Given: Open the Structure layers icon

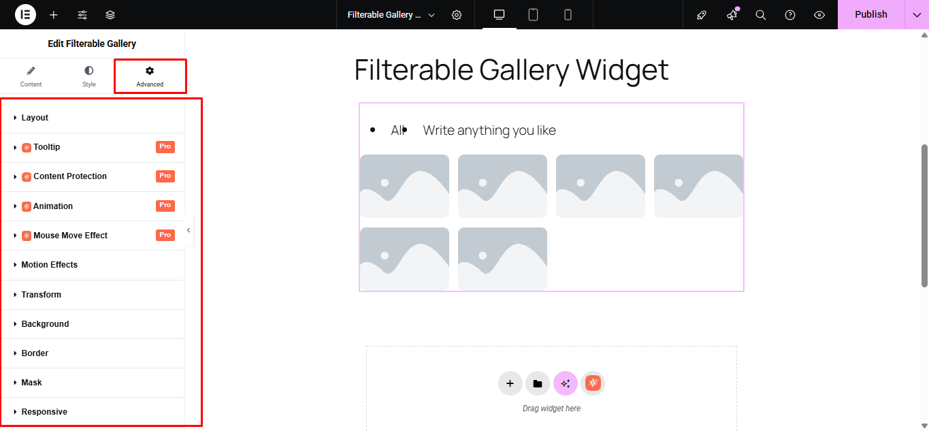Looking at the screenshot, I should click(x=110, y=14).
